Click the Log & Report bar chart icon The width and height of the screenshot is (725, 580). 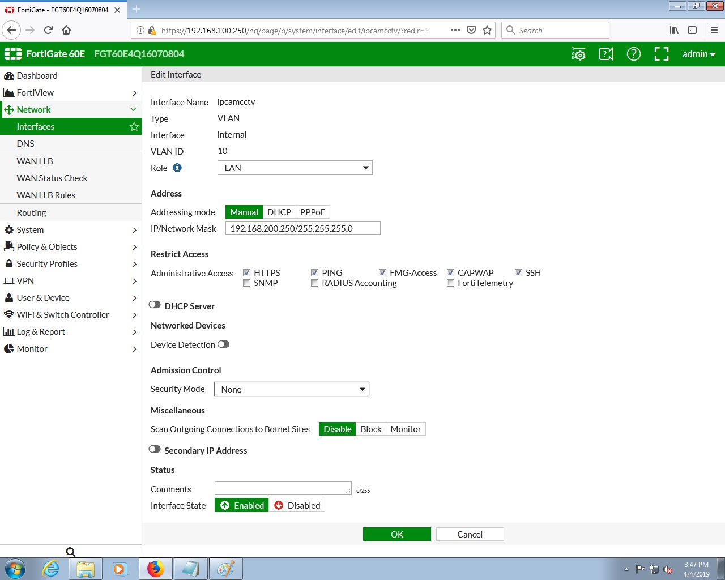9,332
